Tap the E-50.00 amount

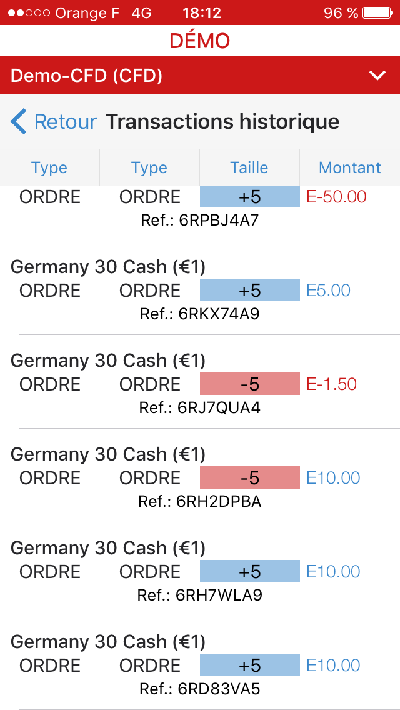[x=336, y=197]
